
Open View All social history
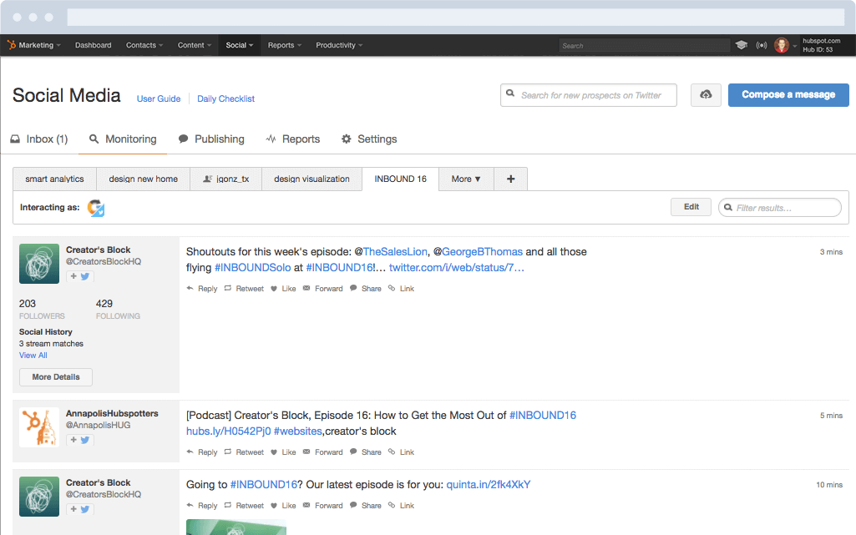click(x=32, y=355)
